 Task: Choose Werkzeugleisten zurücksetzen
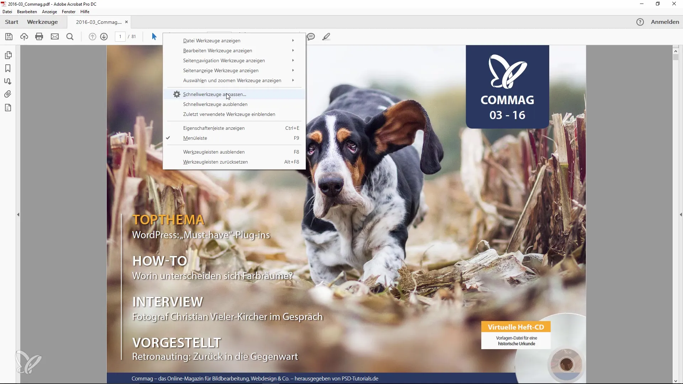click(x=234, y=162)
